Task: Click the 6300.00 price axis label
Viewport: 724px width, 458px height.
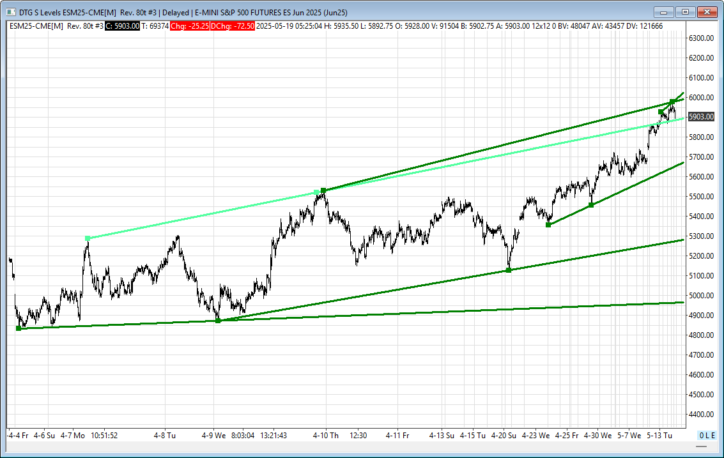Action: pos(702,38)
